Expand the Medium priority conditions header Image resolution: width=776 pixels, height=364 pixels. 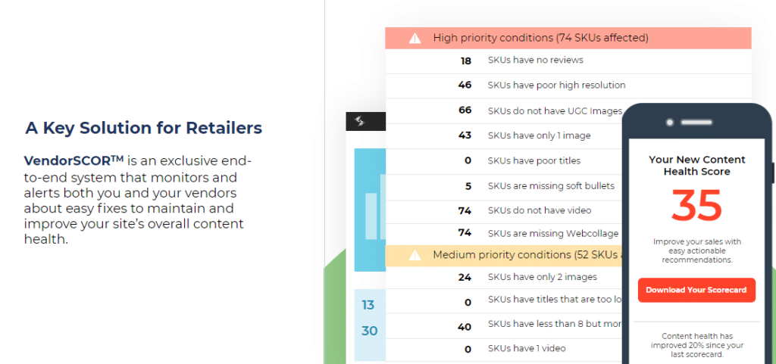(504, 255)
